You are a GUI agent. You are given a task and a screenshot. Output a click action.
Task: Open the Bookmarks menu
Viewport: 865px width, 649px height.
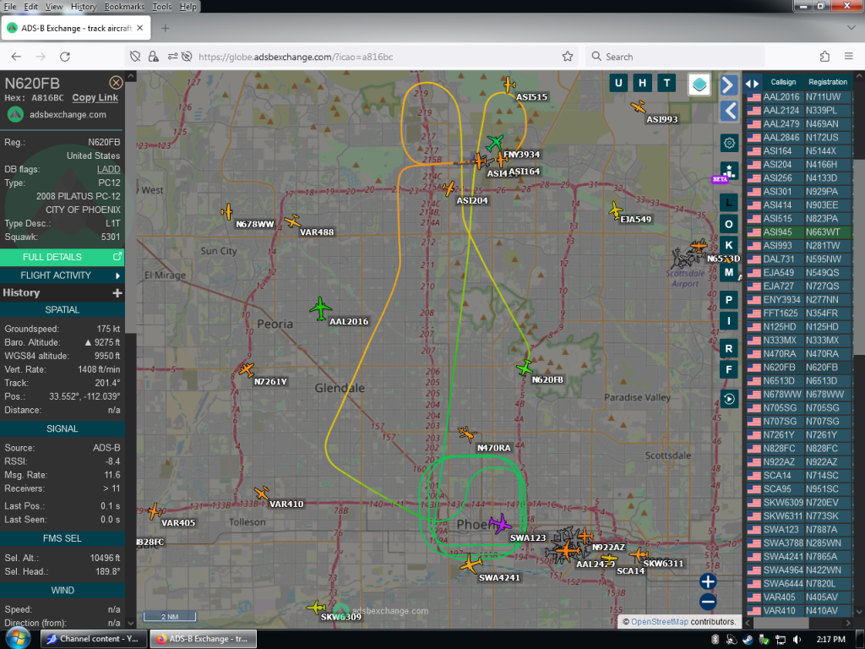124,7
